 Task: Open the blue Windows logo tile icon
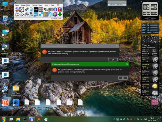click(x=36, y=14)
